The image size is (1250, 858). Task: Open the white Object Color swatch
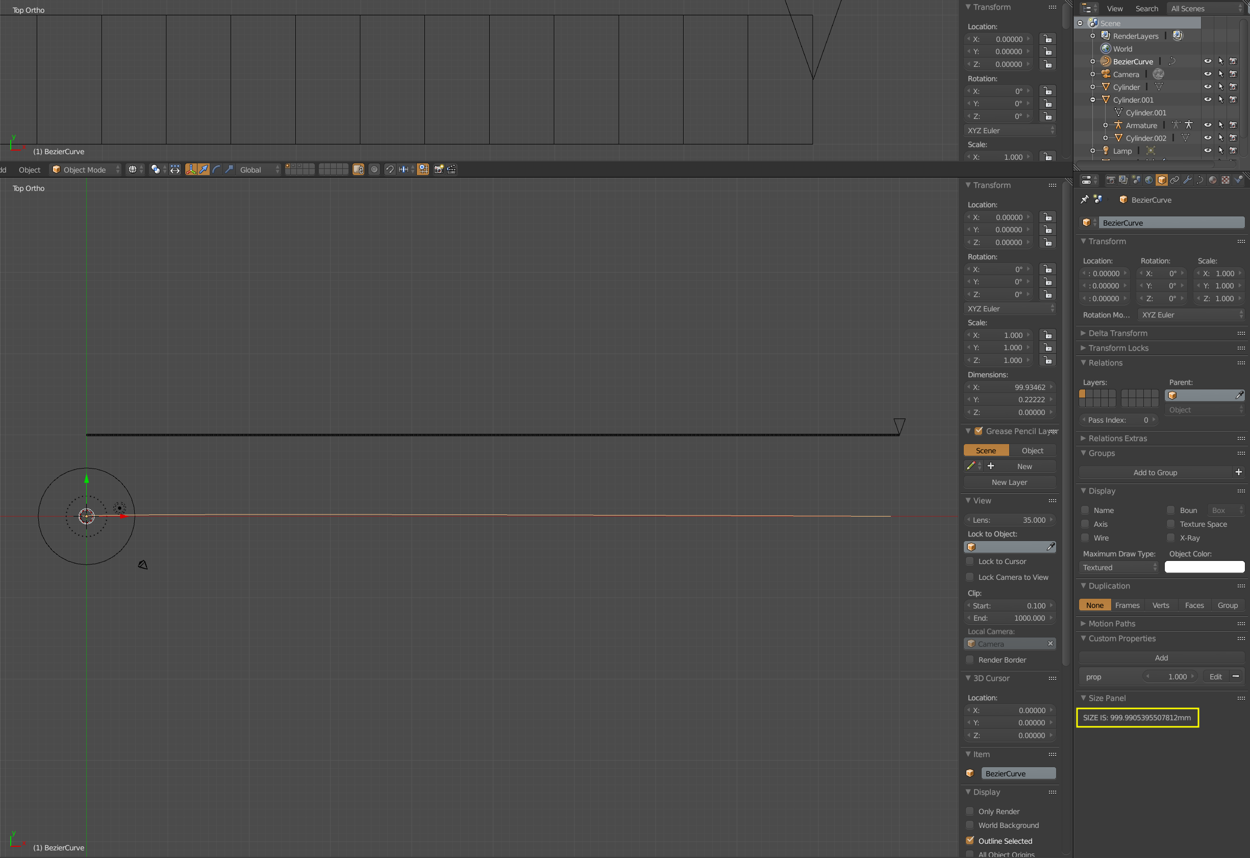coord(1204,568)
